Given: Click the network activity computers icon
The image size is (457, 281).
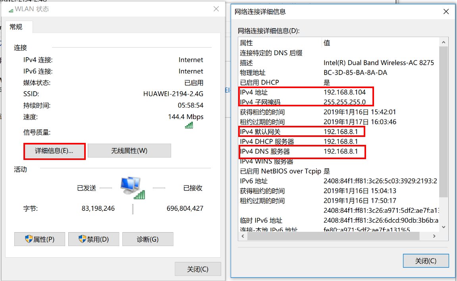Looking at the screenshot, I should point(132,187).
